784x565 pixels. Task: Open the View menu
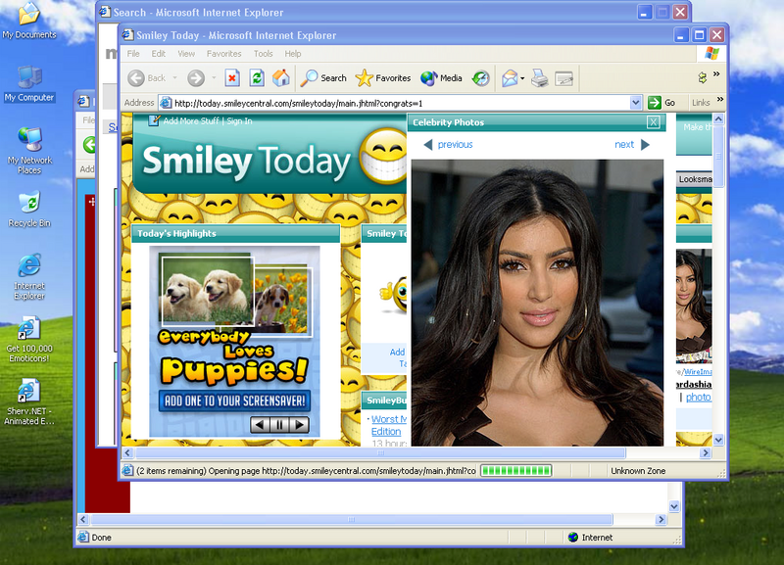point(186,54)
